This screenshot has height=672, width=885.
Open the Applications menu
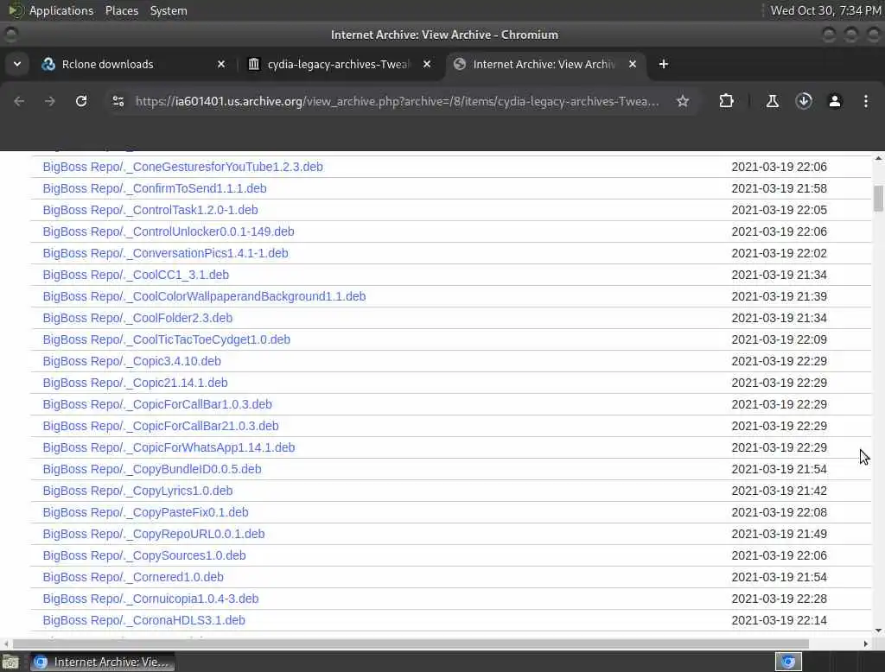pos(61,10)
